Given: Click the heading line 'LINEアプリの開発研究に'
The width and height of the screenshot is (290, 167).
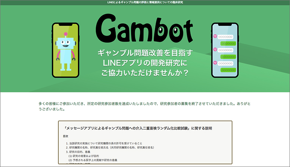Looking at the screenshot, I should (145, 63).
